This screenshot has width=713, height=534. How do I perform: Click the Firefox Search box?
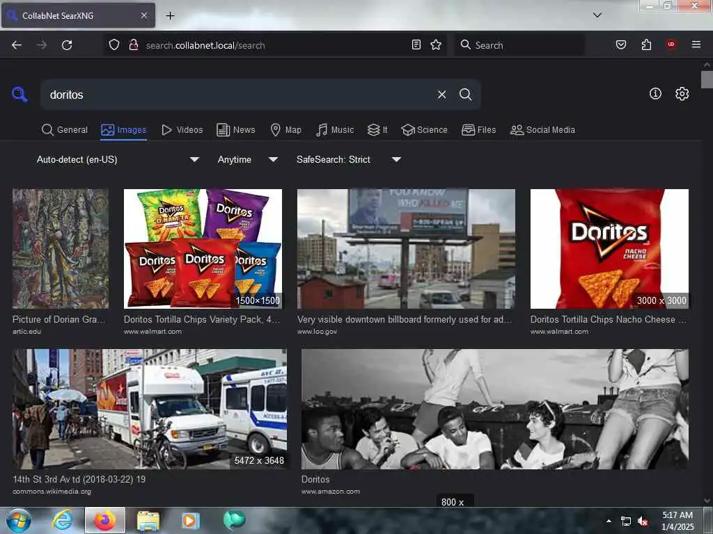point(519,45)
